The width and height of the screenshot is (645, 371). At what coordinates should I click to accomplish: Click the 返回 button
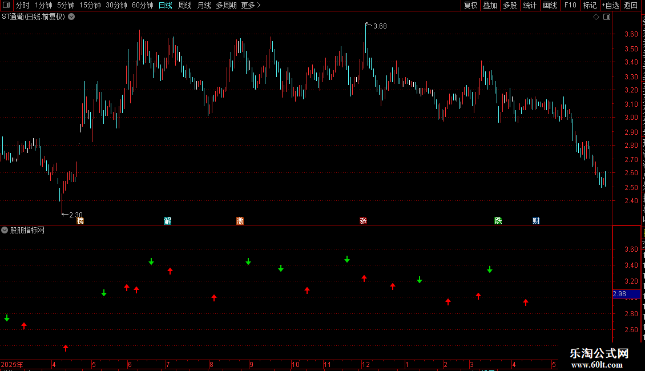(x=631, y=5)
